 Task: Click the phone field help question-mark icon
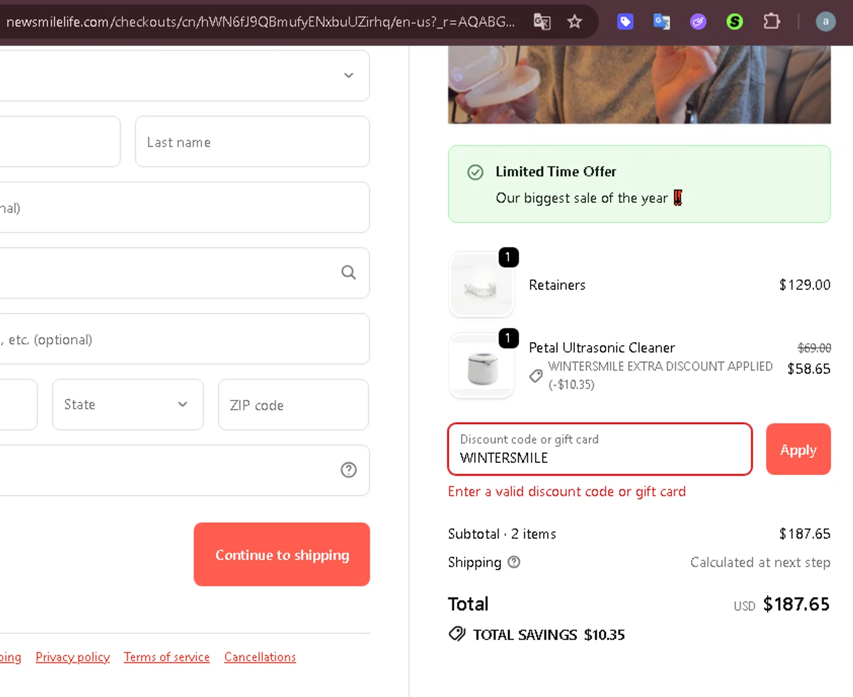pyautogui.click(x=349, y=470)
